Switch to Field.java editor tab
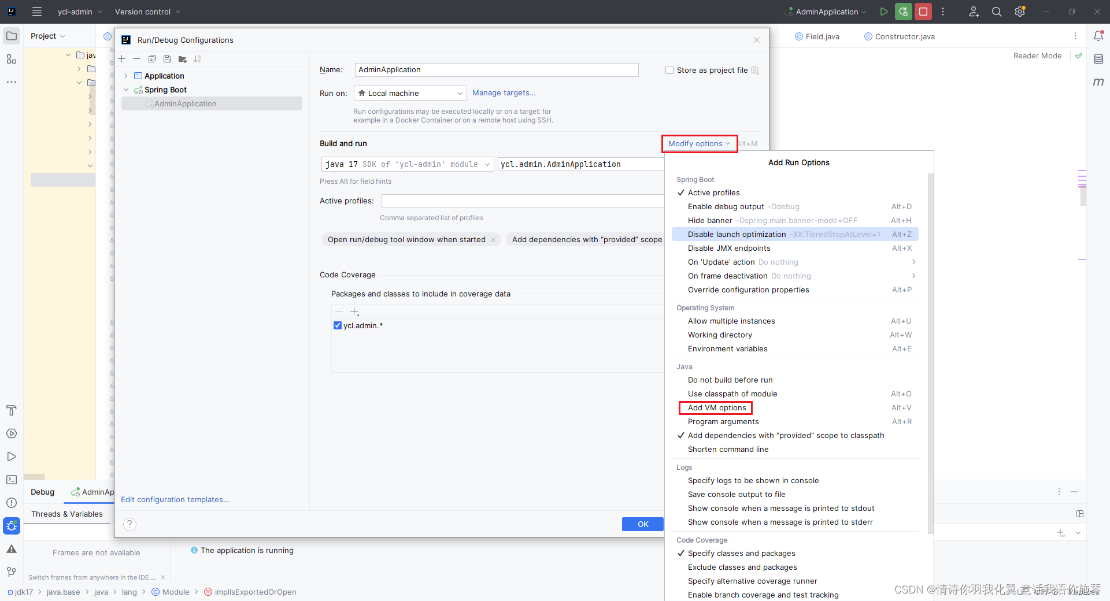The width and height of the screenshot is (1110, 601). tap(817, 36)
